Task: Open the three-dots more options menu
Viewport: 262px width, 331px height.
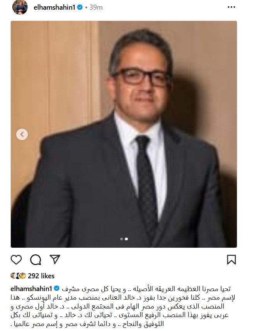Action: 231,7
